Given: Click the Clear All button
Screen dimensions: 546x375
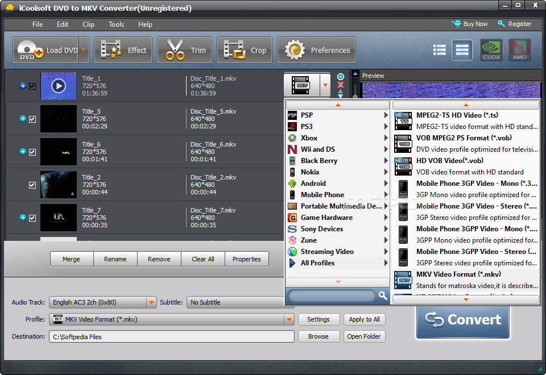Looking at the screenshot, I should (x=203, y=259).
